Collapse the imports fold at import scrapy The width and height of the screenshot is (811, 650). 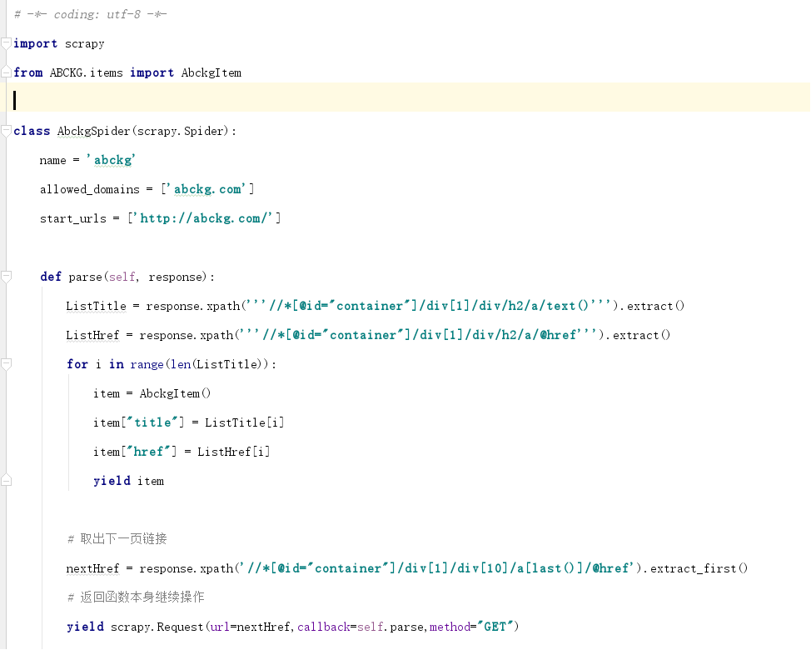(x=6, y=44)
